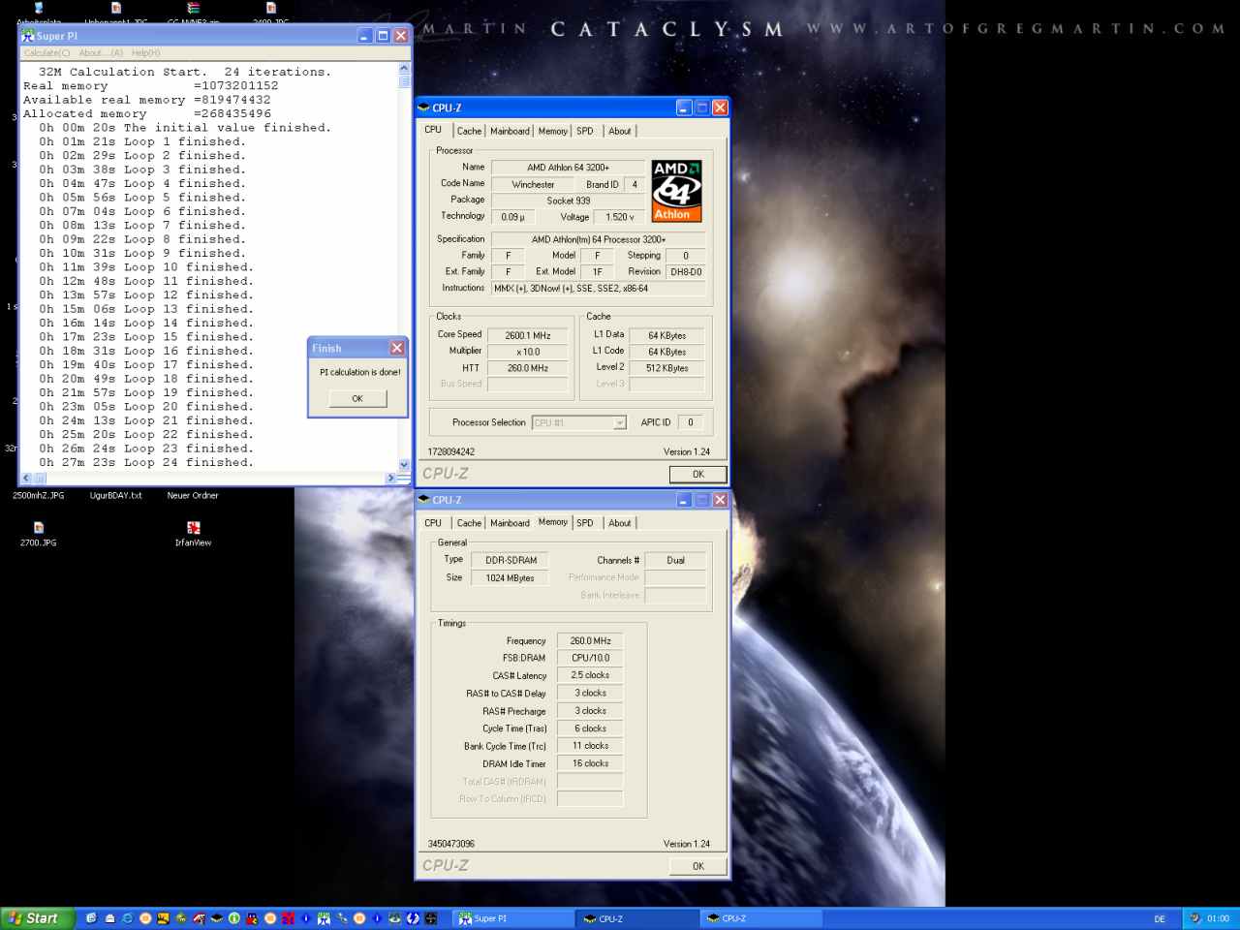Switch to Mainboard tab in lower CPU-Z
1240x930 pixels.
510,523
